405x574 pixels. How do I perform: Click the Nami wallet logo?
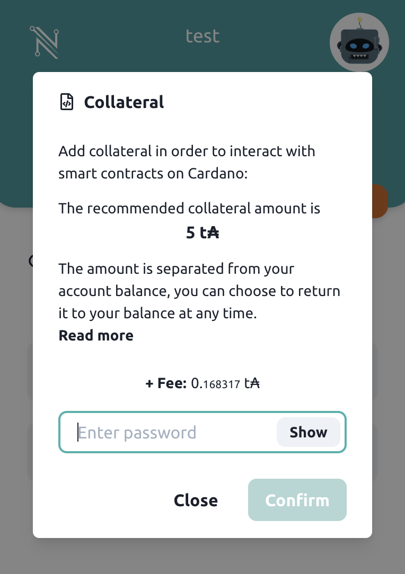pos(45,41)
